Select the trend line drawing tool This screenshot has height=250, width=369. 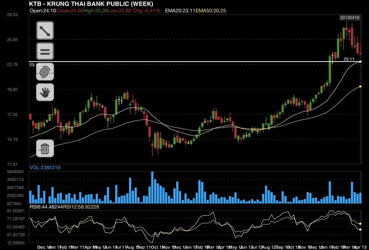point(45,30)
